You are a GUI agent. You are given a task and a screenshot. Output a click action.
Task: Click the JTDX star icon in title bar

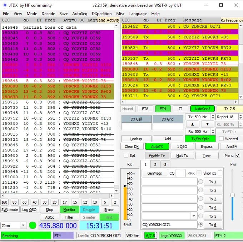point(5,5)
